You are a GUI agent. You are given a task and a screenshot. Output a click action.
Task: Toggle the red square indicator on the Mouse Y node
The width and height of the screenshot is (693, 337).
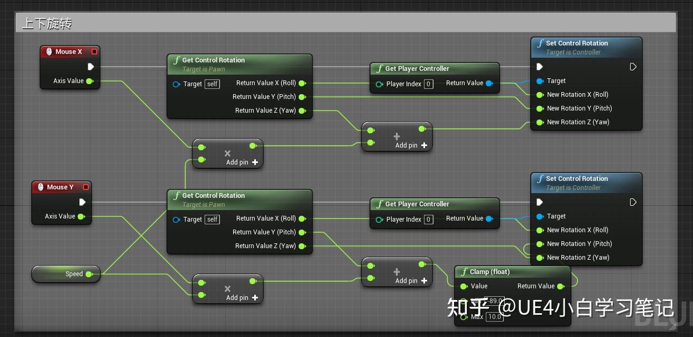click(x=86, y=187)
